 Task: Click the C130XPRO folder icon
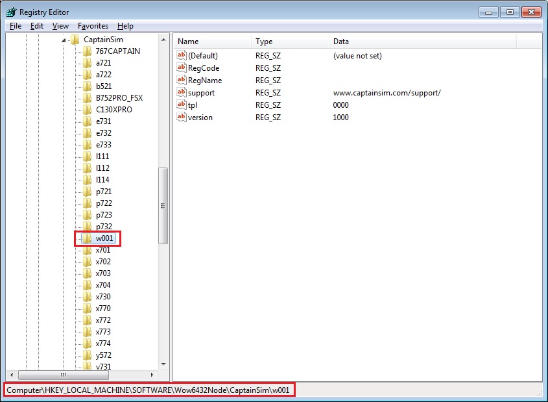point(87,110)
